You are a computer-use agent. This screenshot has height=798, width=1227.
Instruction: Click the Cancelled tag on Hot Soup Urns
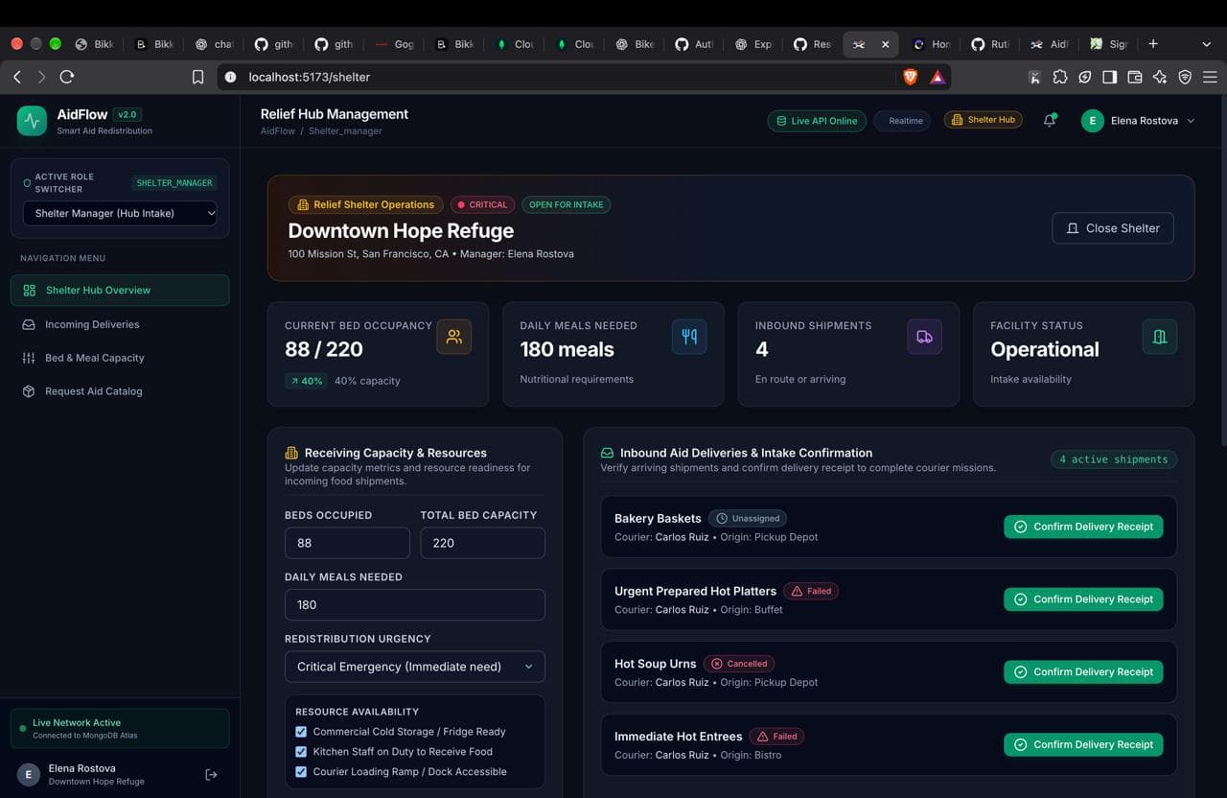pos(739,664)
